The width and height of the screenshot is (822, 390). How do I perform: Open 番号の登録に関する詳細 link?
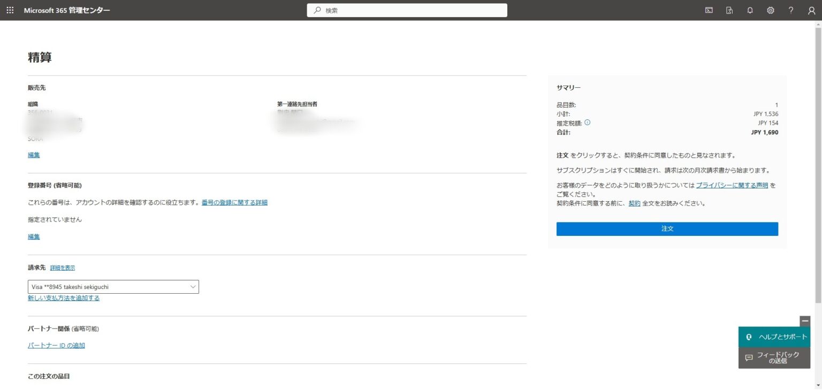pyautogui.click(x=234, y=202)
